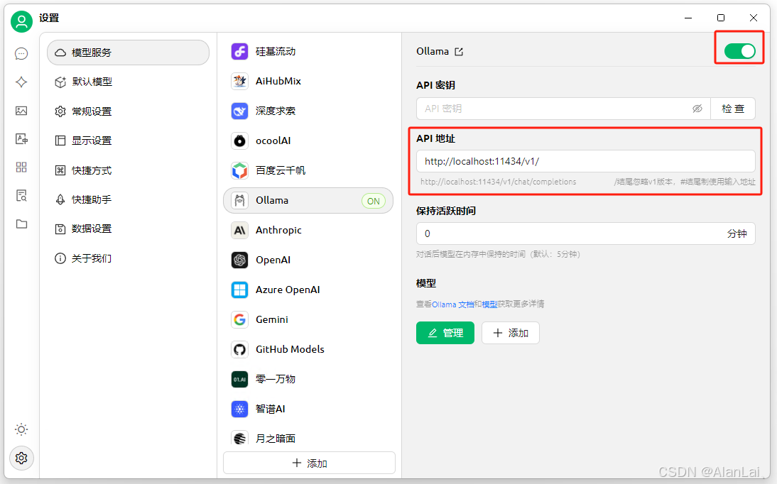Open the image painting sidebar icon
Viewport: 777px width, 484px height.
[21, 111]
